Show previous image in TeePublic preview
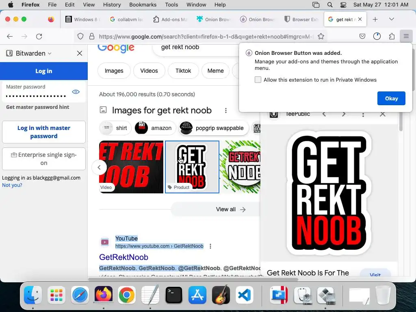Screen dimensions: 416x312 click(324, 114)
